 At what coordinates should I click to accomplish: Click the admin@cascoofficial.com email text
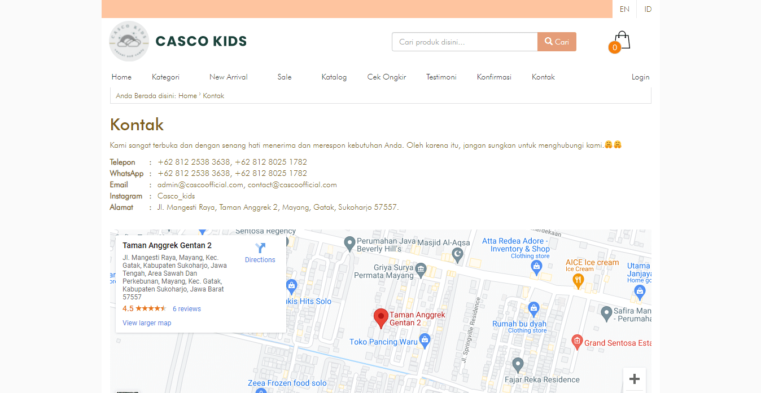pos(200,184)
